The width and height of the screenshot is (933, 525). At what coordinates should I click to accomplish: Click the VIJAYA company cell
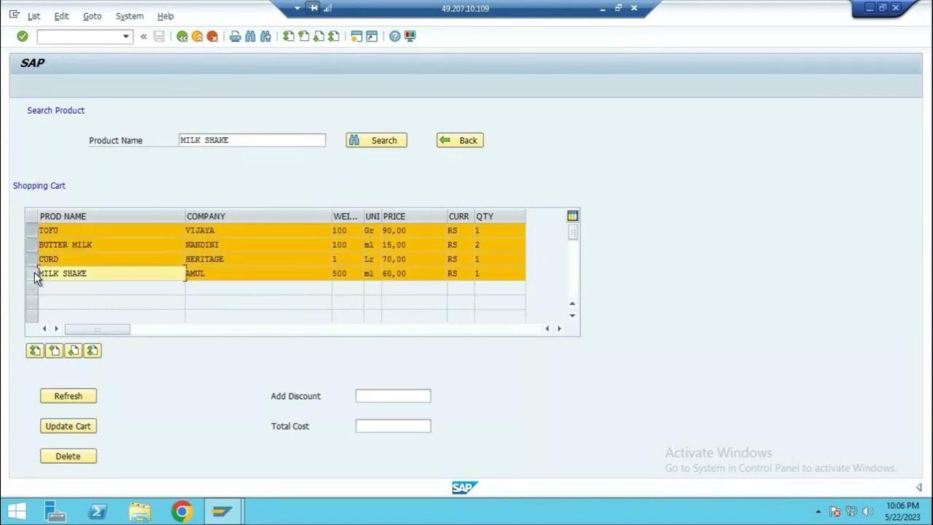(x=259, y=230)
